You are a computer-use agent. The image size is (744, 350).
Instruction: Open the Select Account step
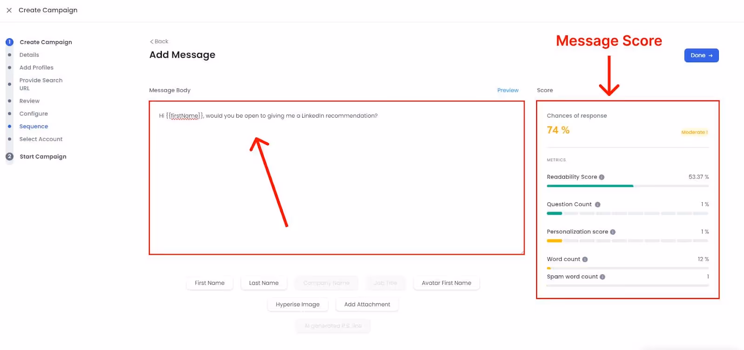(41, 139)
